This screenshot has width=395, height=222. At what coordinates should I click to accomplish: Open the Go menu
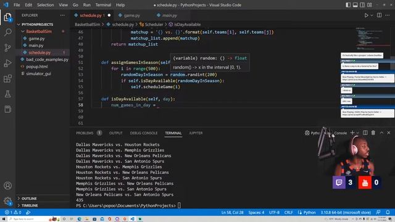click(x=75, y=5)
